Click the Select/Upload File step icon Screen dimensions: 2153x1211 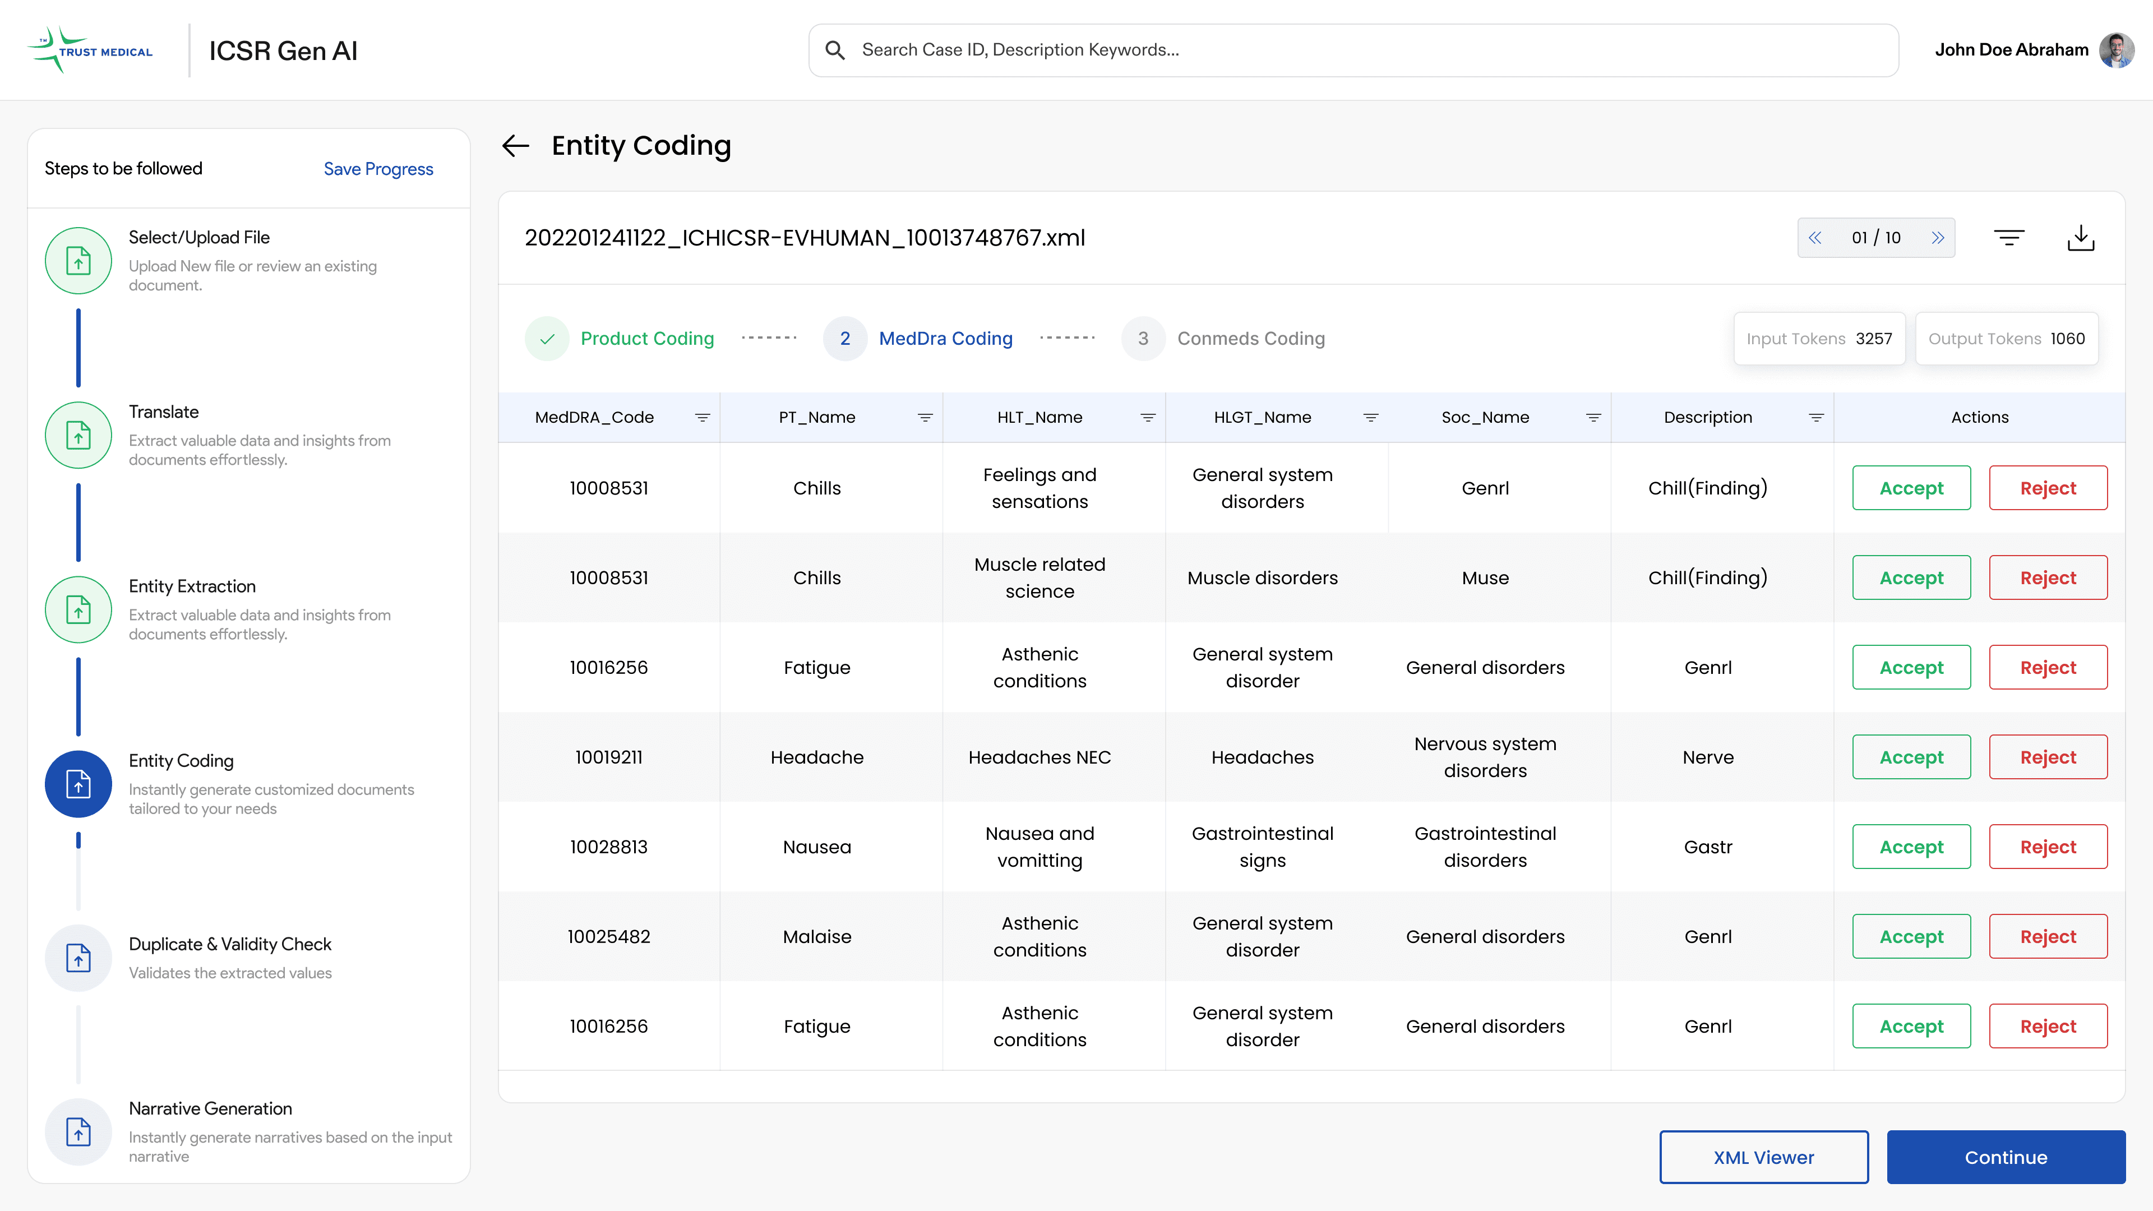78,261
